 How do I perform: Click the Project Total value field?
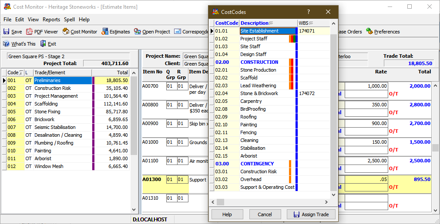pyautogui.click(x=107, y=63)
